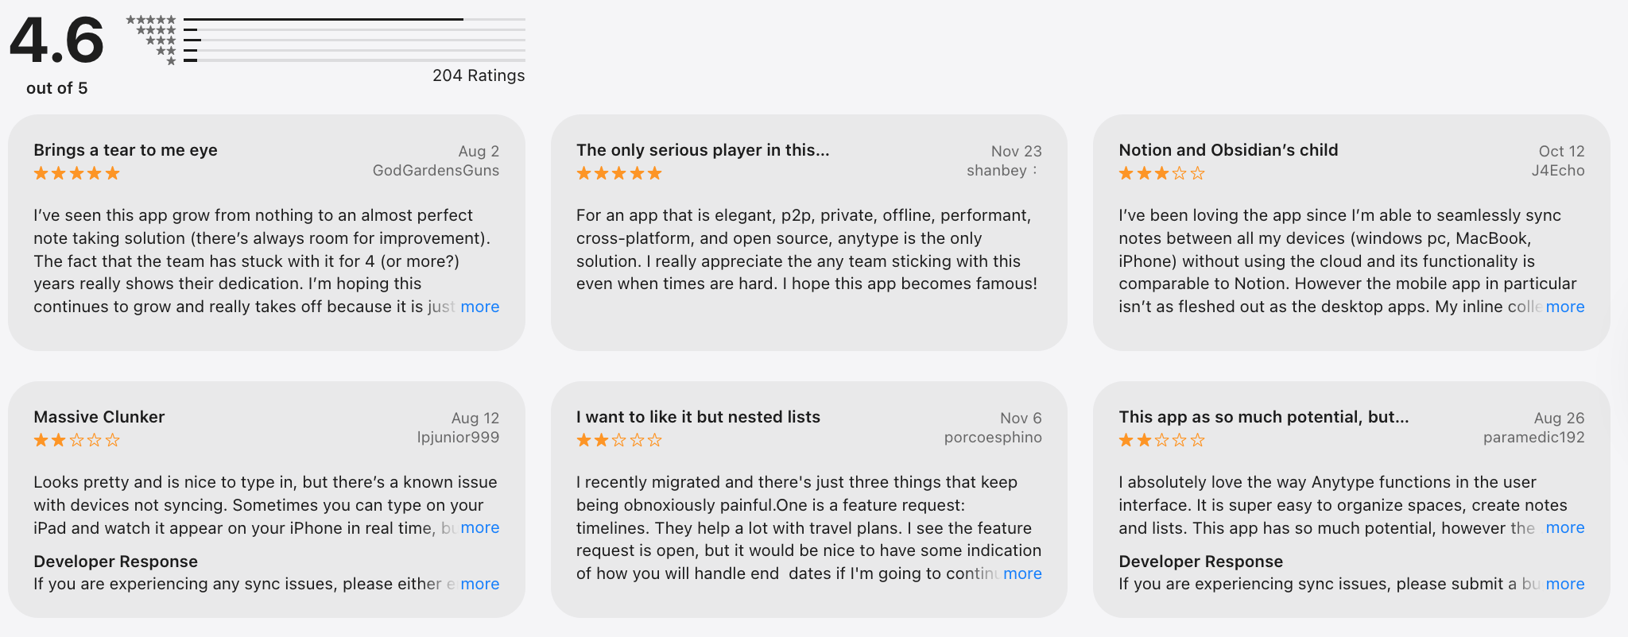Expand the 'Massive Clunker' review text

pos(479,527)
